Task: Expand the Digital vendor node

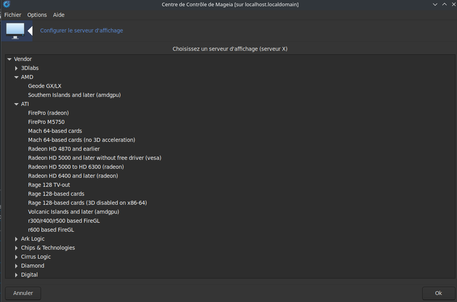Action: [16, 275]
